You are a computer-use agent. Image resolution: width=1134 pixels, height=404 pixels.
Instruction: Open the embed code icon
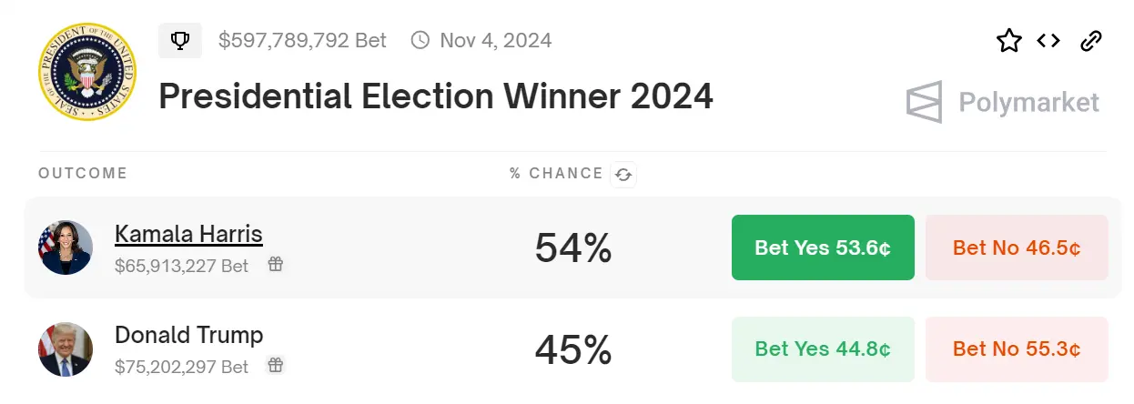(x=1048, y=41)
